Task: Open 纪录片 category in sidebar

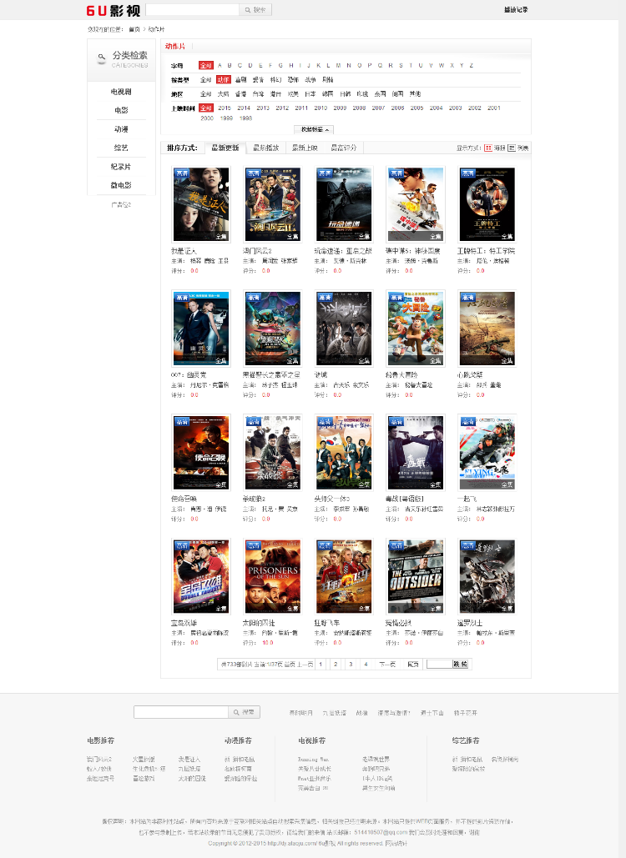Action: 121,167
